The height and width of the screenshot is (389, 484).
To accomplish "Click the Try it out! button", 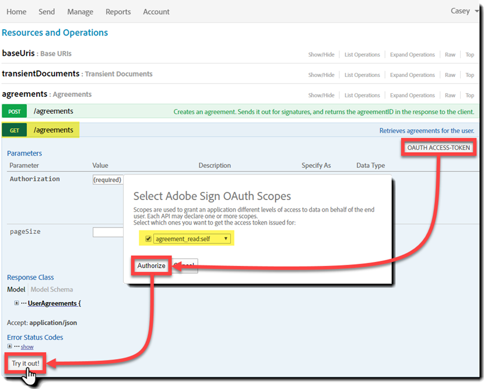I will click(x=24, y=362).
